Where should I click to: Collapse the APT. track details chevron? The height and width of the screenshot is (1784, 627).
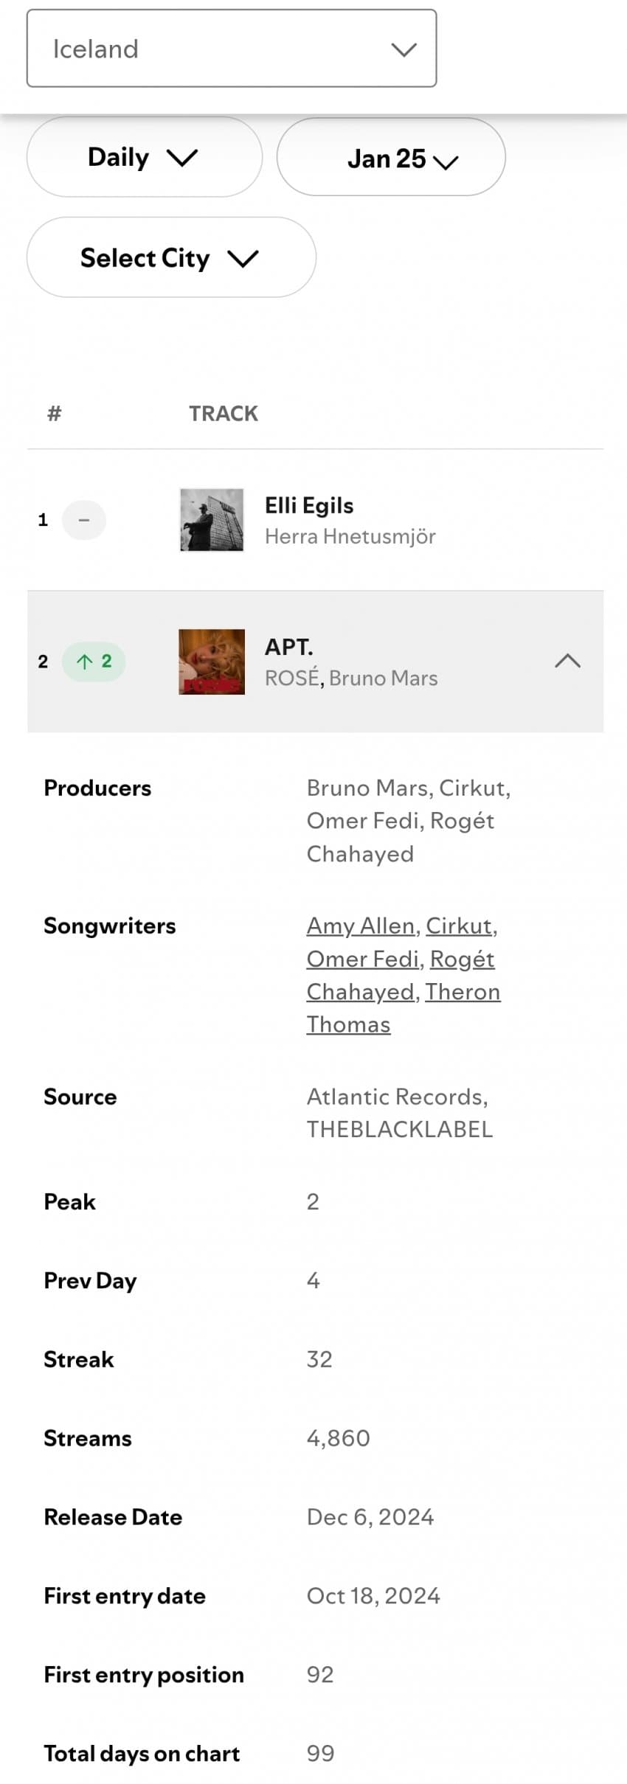coord(567,661)
